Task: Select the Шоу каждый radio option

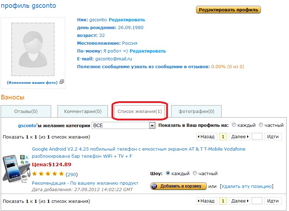Action: pos(168,173)
